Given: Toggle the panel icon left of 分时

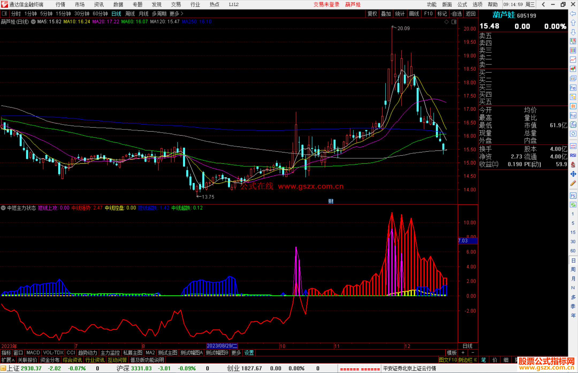Looking at the screenshot, I should pyautogui.click(x=5, y=13).
